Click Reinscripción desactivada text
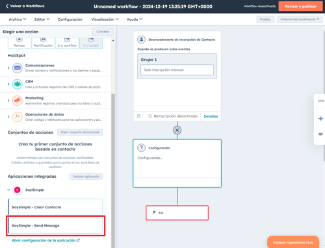The width and height of the screenshot is (325, 248). (175, 116)
